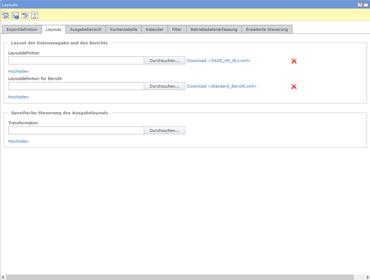Click Hochladen below Layoutdefinition für Bericht
The image size is (370, 280).
pyautogui.click(x=19, y=97)
